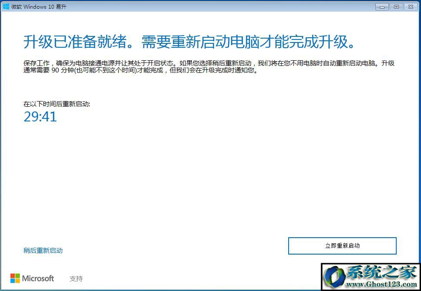Click the paragraph beginning 保存工作

[209, 67]
